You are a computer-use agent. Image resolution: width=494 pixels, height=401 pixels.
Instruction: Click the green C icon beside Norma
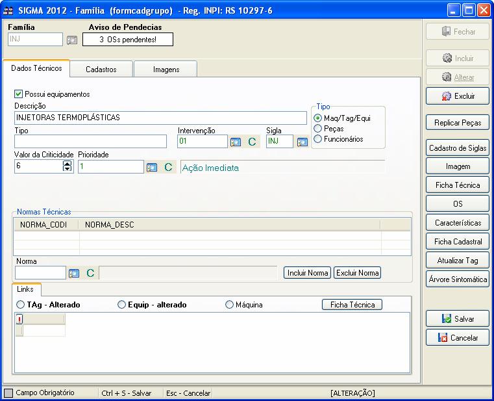pos(90,273)
